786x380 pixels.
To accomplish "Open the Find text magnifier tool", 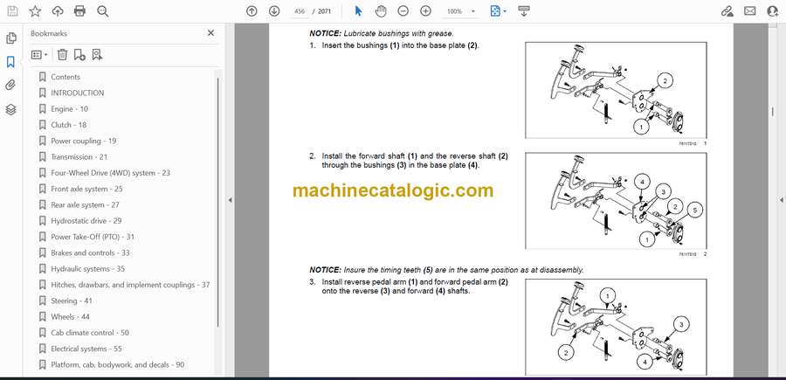I will click(x=103, y=11).
